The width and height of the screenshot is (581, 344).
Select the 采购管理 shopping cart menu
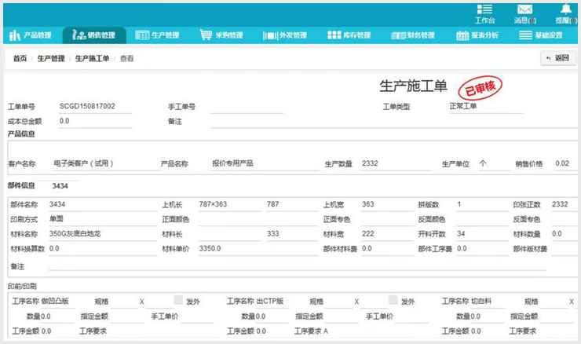222,35
